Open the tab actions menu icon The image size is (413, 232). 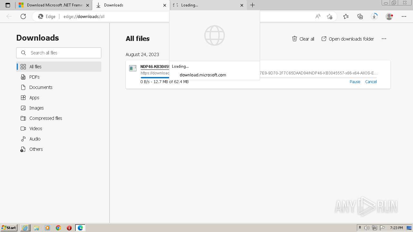(8, 5)
